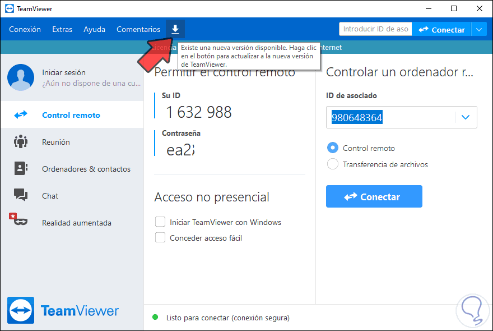
Task: Open the Ayuda menu
Action: point(94,29)
